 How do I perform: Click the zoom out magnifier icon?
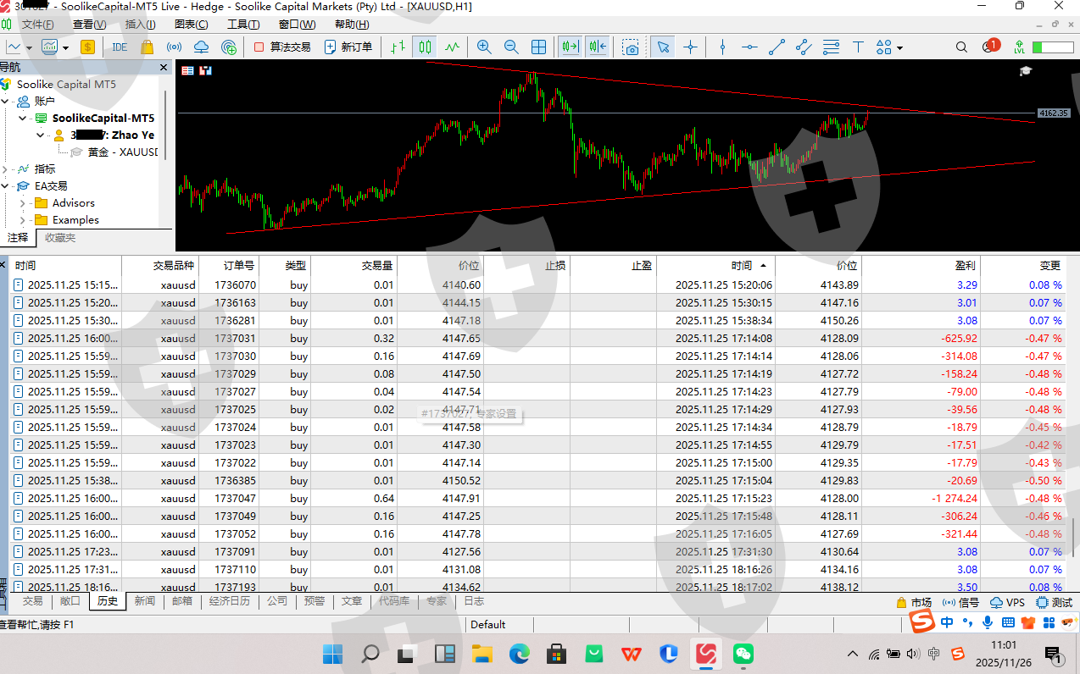[x=511, y=47]
